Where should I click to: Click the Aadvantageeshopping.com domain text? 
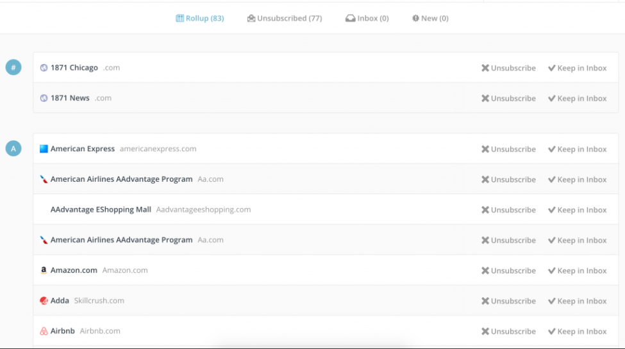point(203,209)
